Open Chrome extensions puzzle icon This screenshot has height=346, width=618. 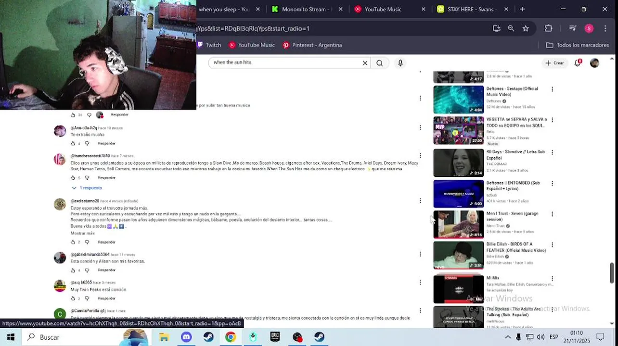548,28
